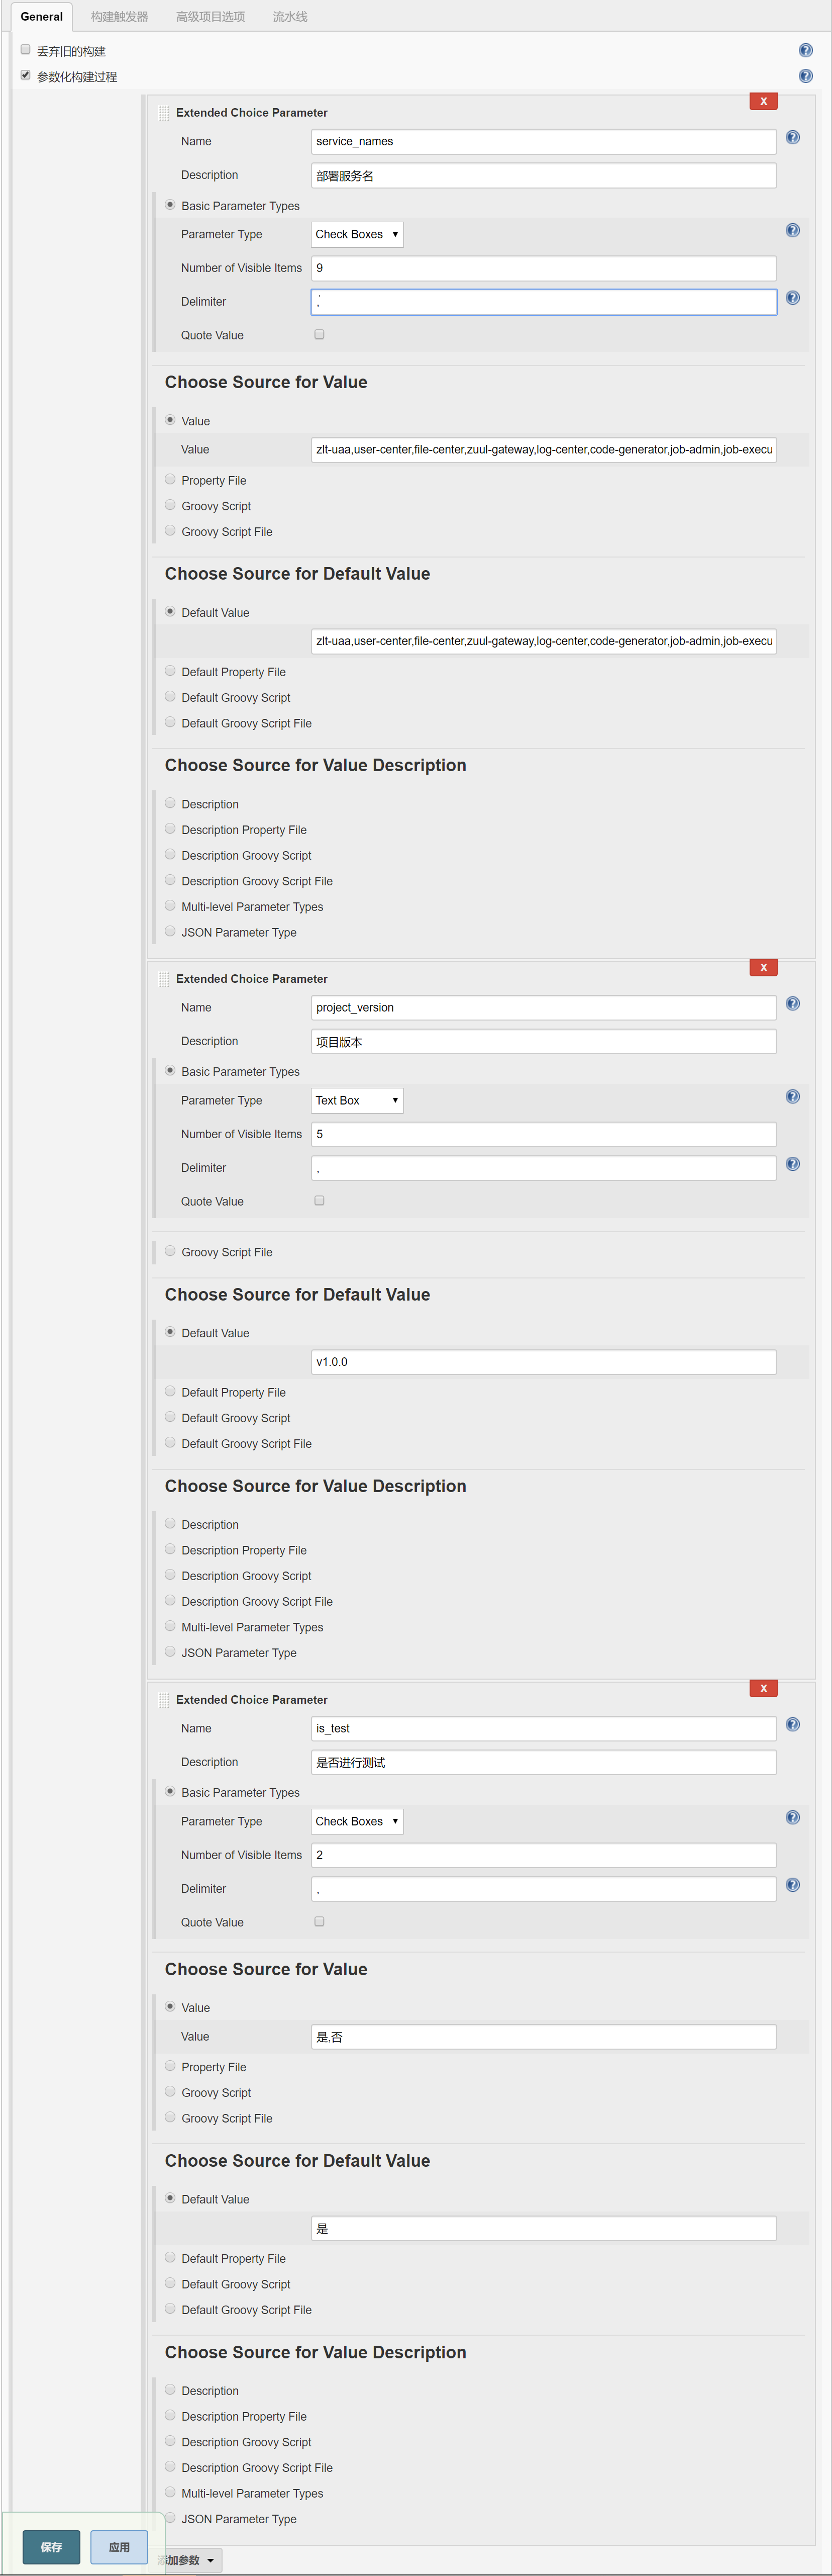Select Description Groovy Script radio for service_names

pyautogui.click(x=170, y=854)
